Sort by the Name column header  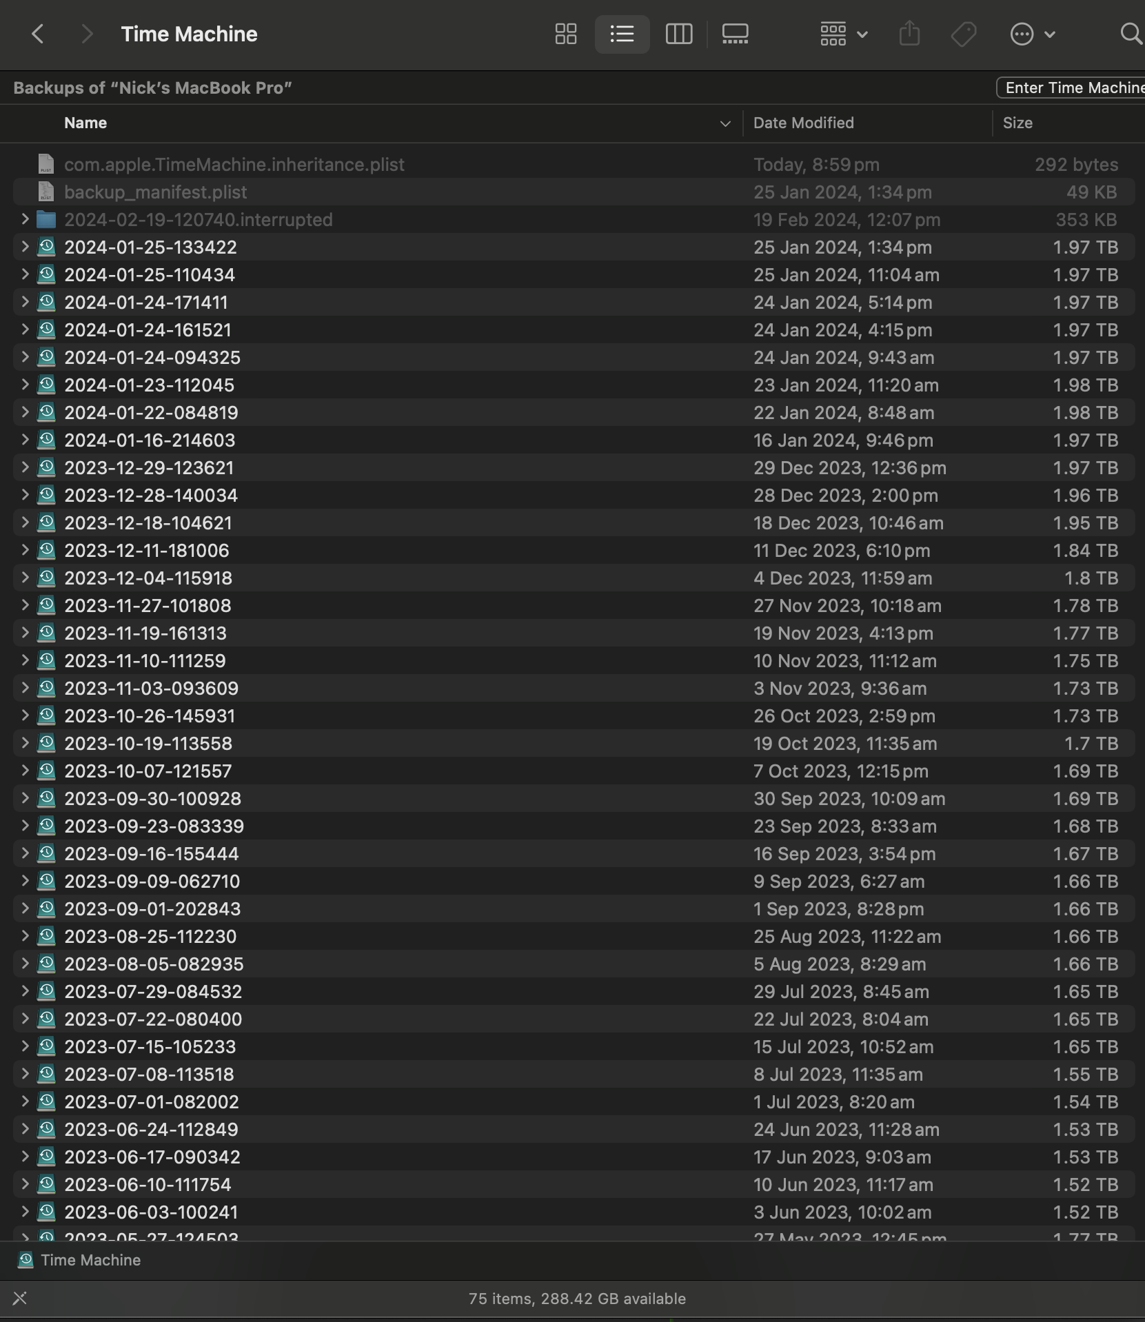85,123
